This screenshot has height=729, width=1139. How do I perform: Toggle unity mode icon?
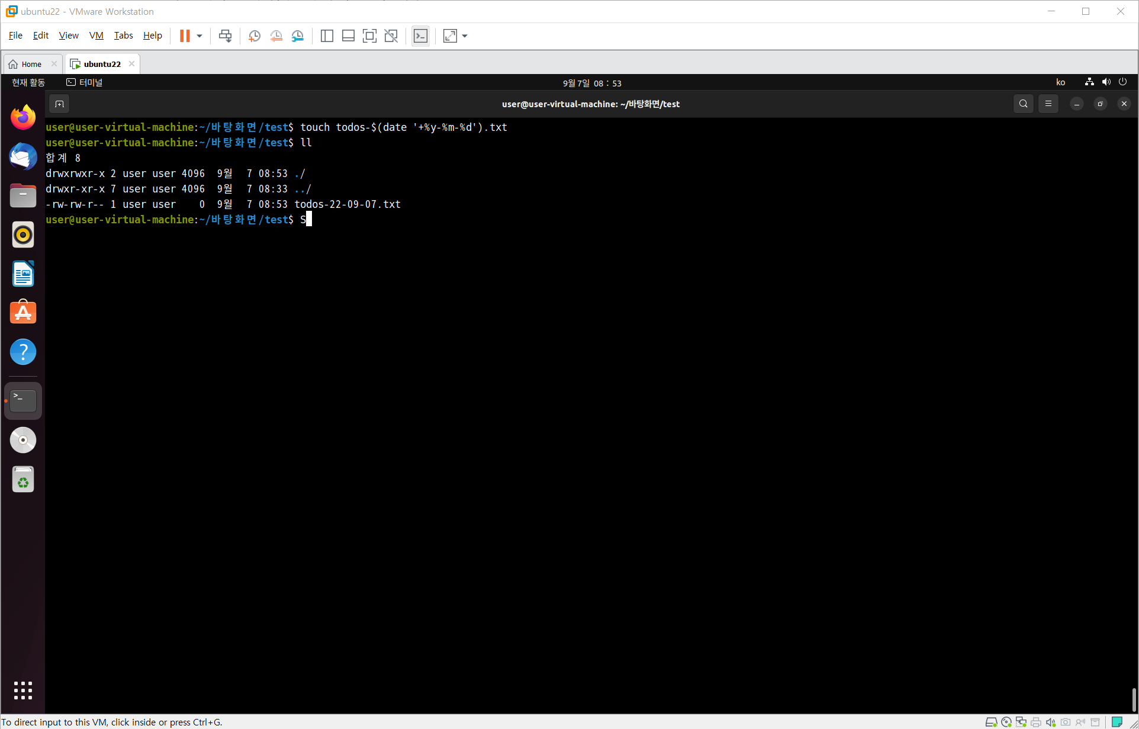tap(391, 36)
